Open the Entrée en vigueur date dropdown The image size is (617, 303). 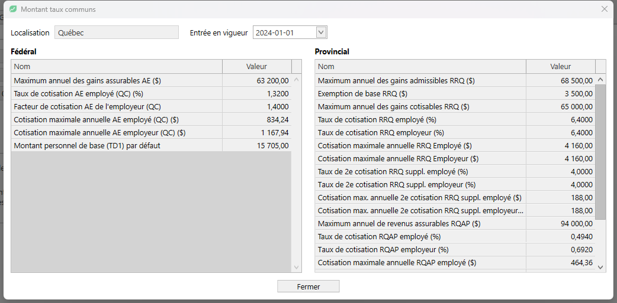point(322,32)
